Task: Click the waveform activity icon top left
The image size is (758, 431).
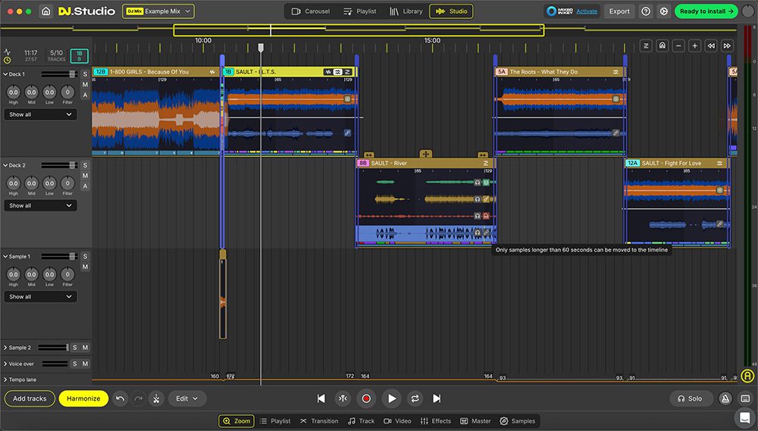Action: [x=8, y=52]
